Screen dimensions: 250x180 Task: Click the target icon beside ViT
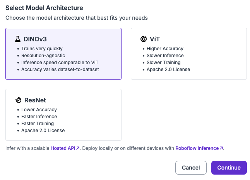143,39
